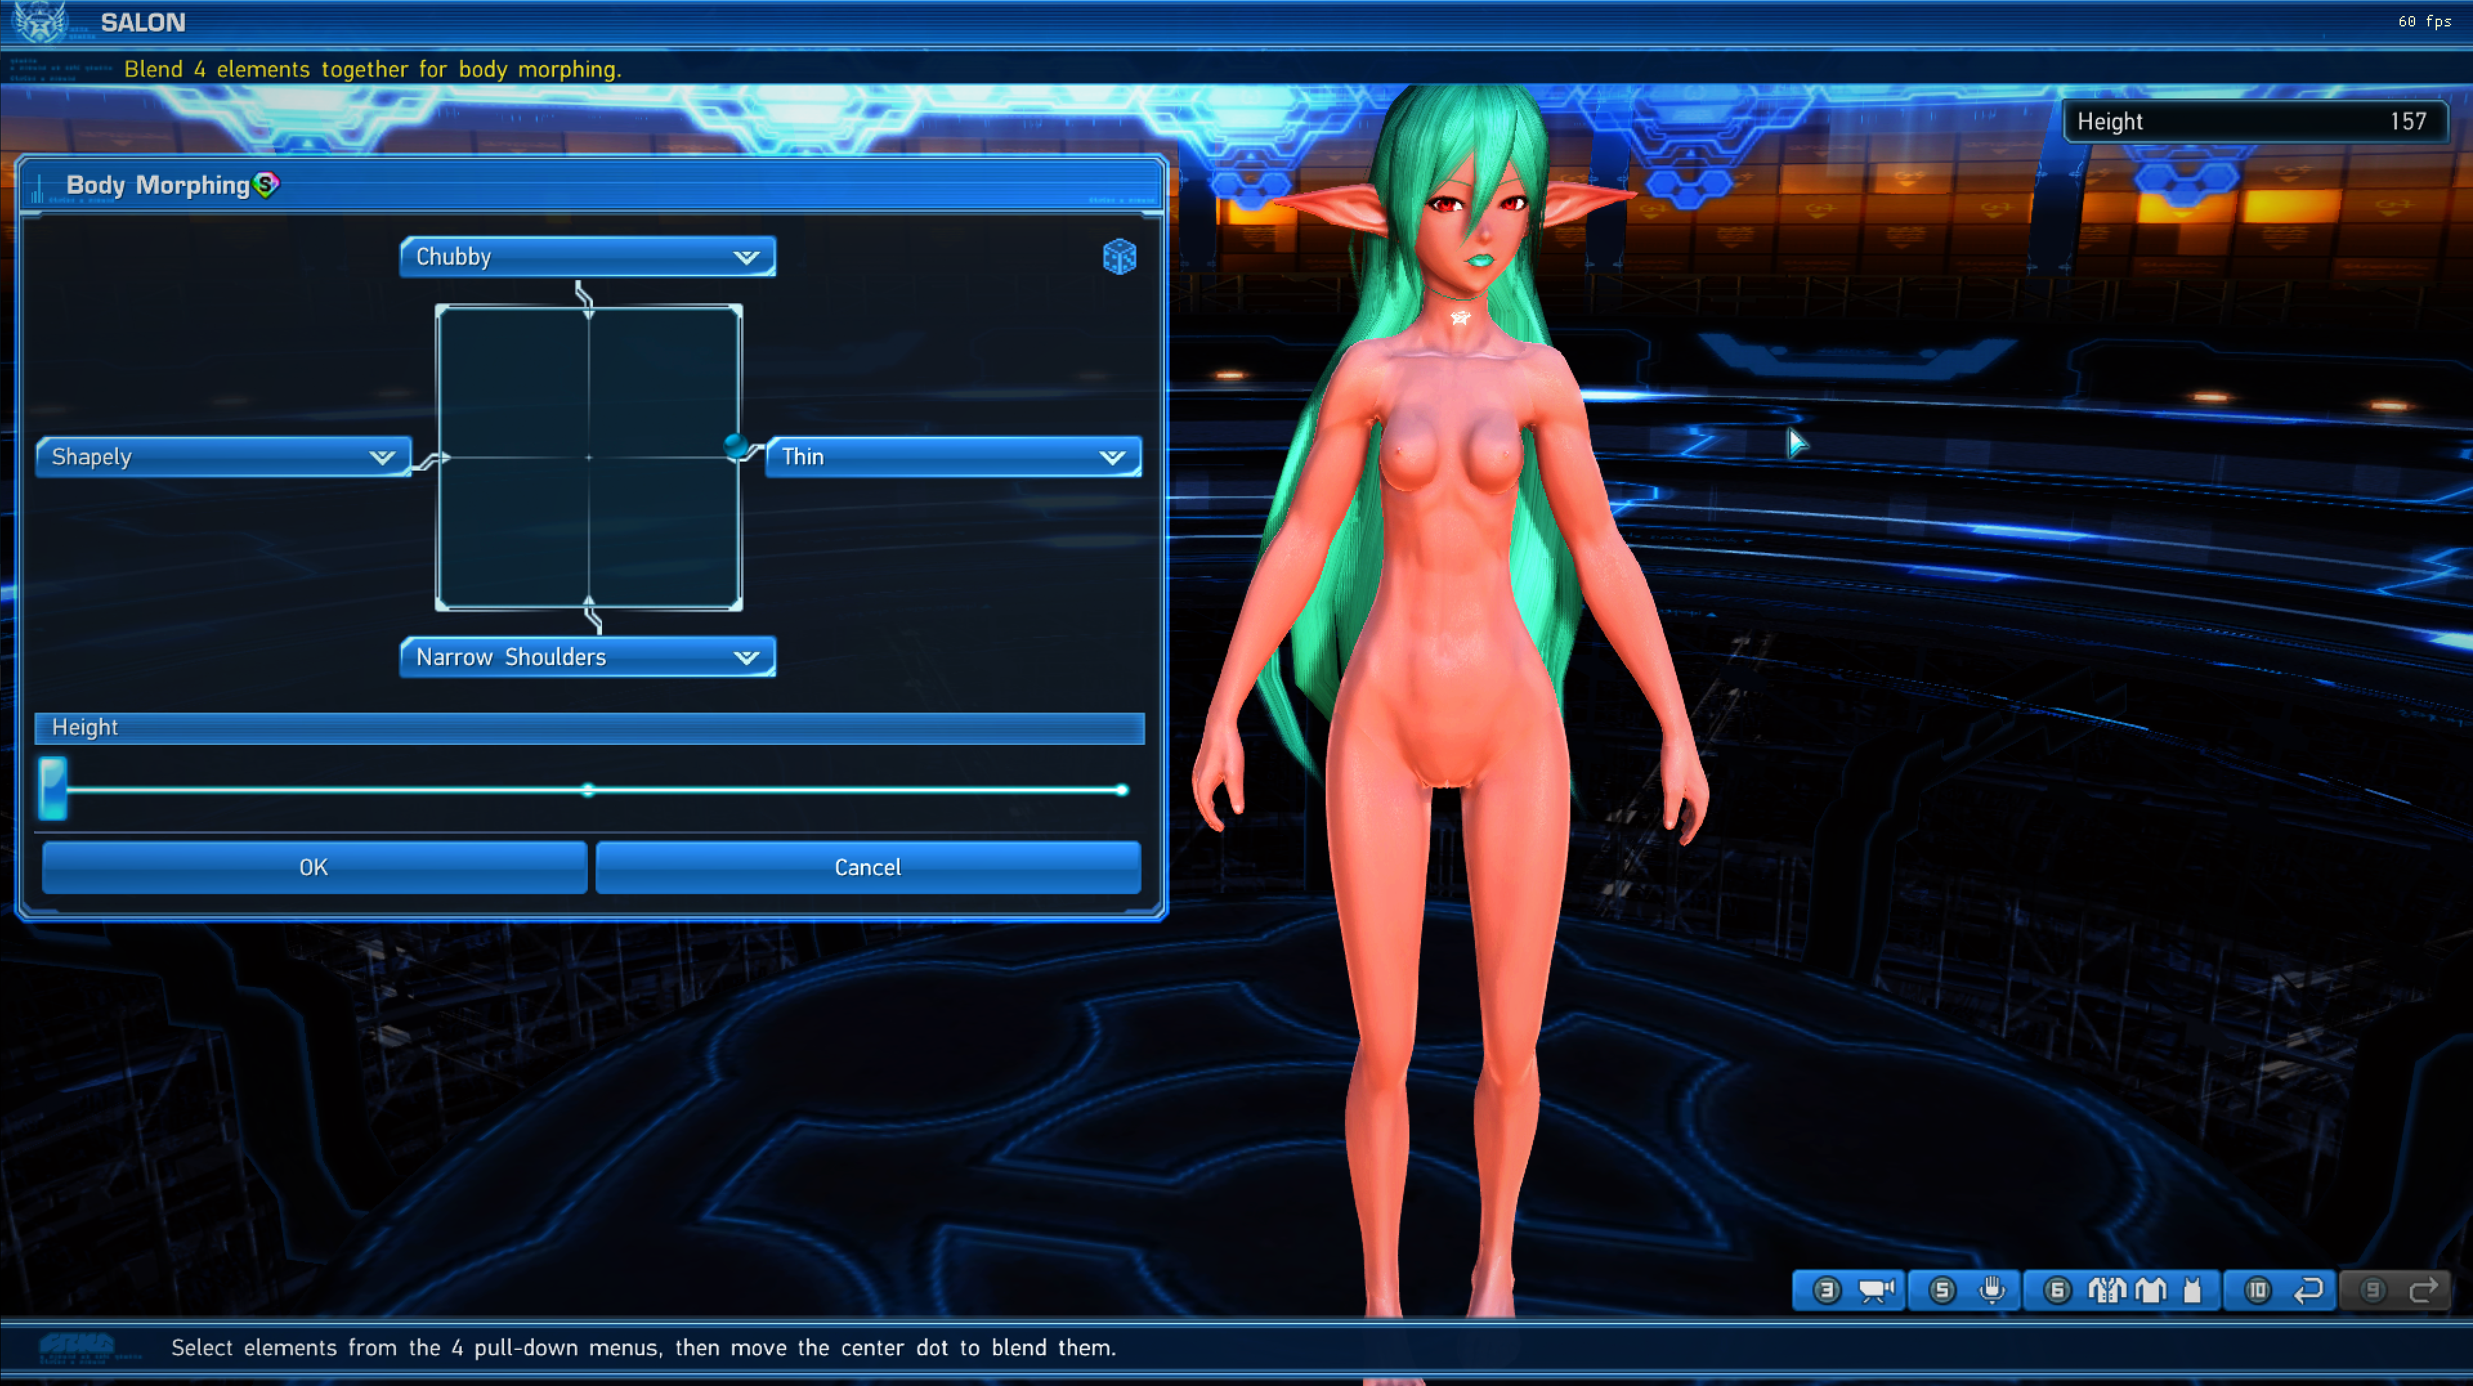The width and height of the screenshot is (2473, 1386).
Task: Click the undo arrow icon
Action: (2308, 1290)
